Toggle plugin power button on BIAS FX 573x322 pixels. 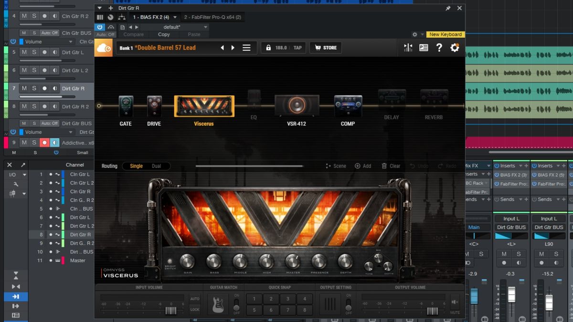tap(100, 27)
